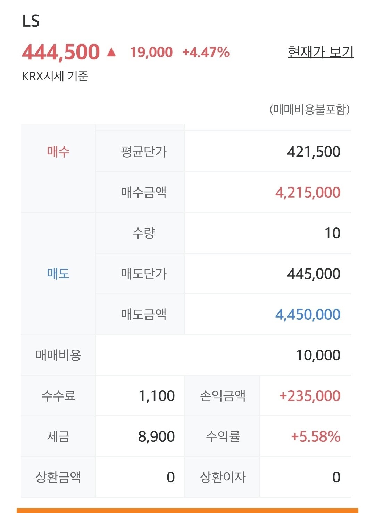Tap the 매수 section label

(58, 152)
